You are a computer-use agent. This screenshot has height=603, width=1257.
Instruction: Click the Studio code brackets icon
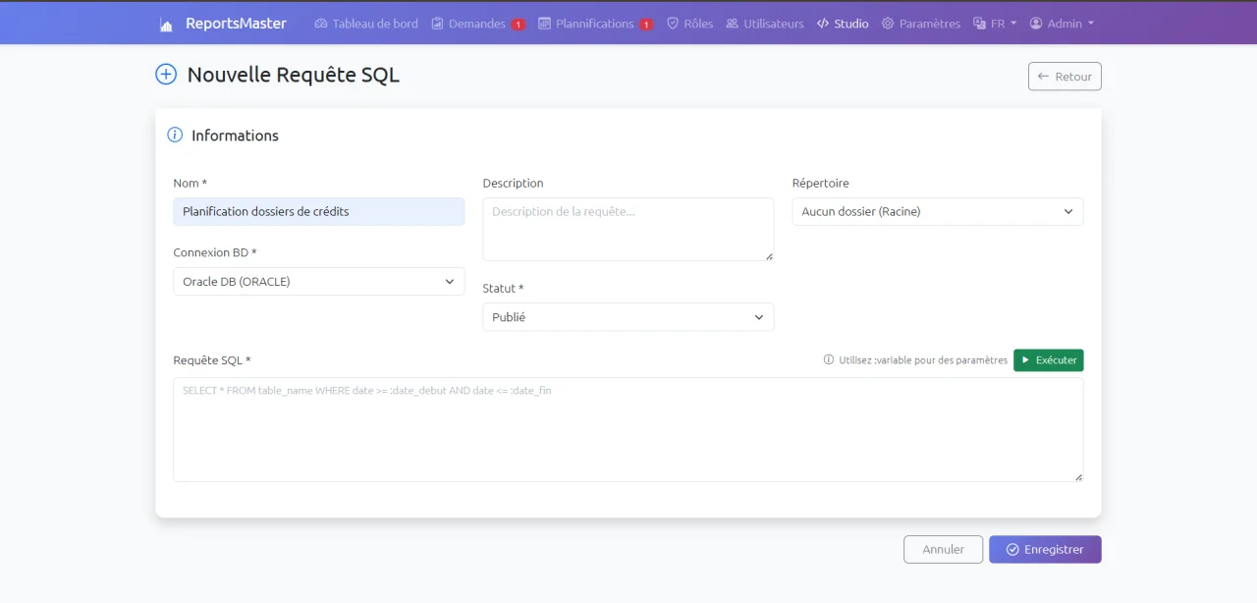tap(823, 24)
